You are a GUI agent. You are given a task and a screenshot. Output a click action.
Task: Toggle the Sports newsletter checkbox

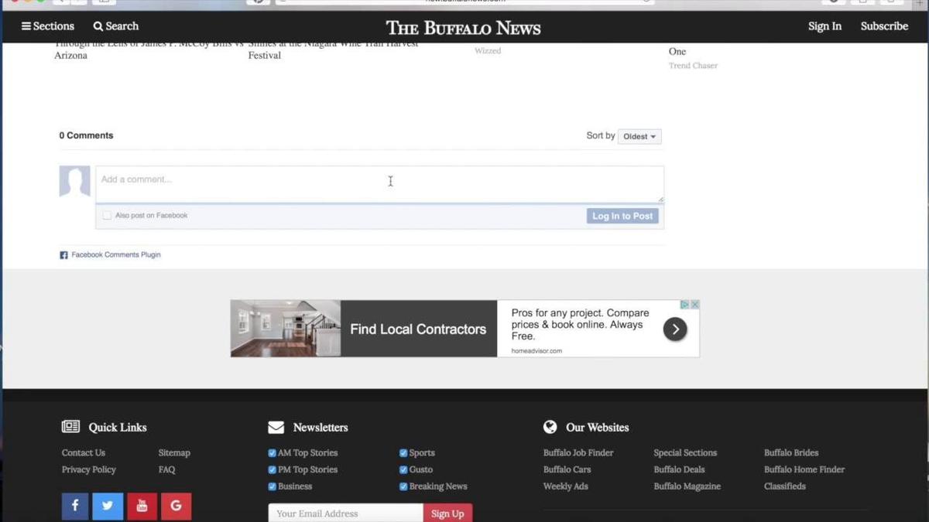[x=403, y=453]
